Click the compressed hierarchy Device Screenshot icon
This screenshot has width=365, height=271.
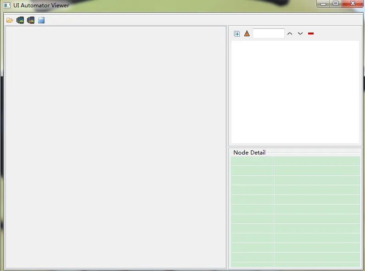(x=31, y=20)
